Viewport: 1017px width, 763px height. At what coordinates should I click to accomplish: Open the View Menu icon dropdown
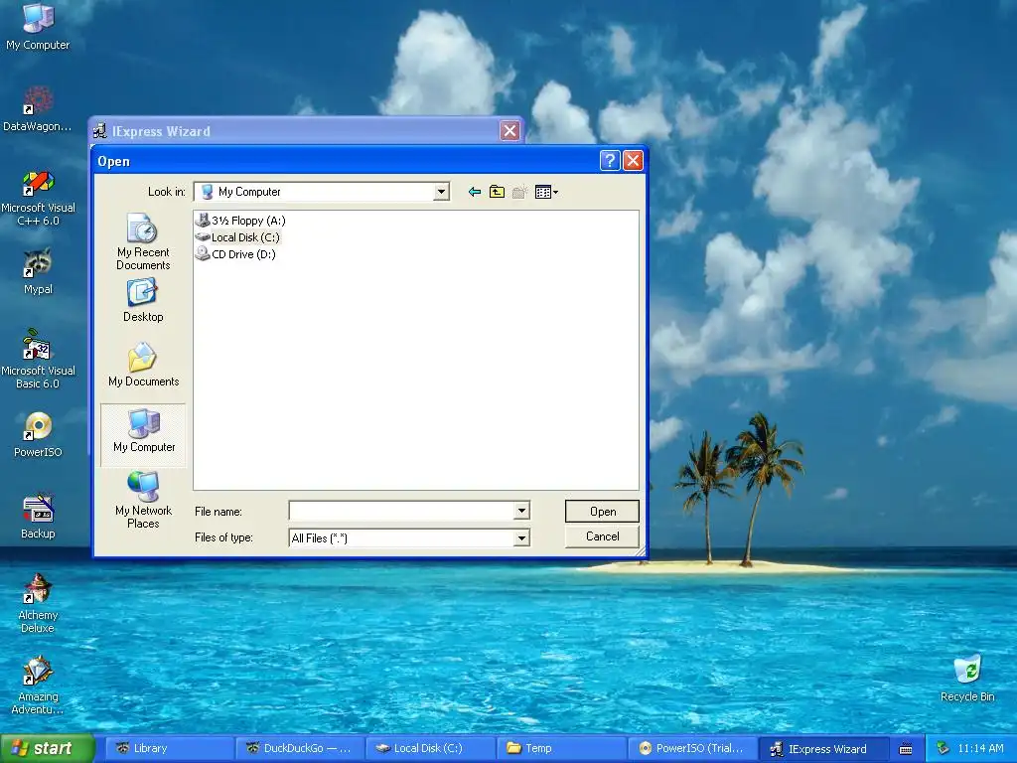pos(546,192)
